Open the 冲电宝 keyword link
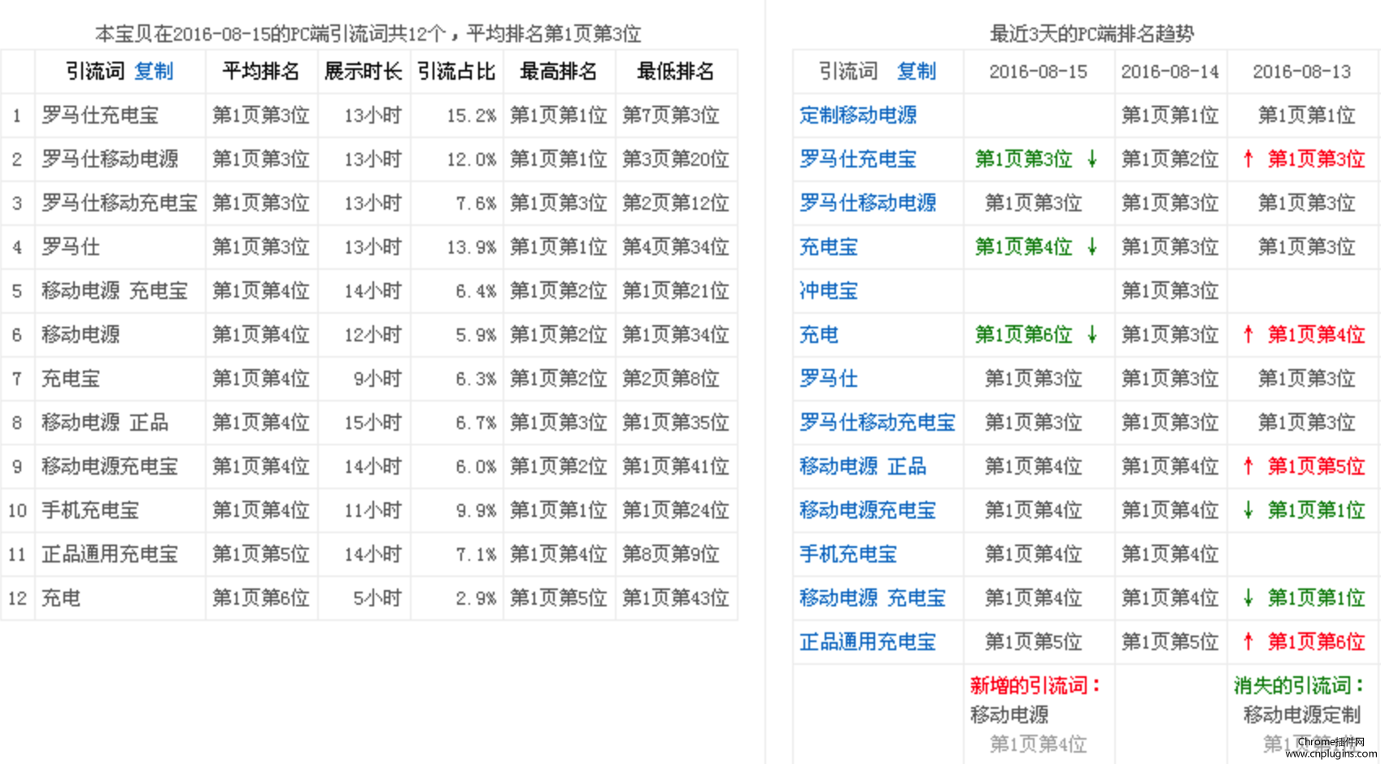 click(829, 291)
